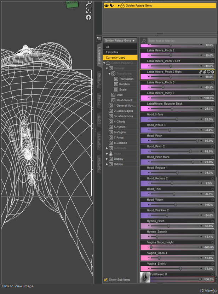Click the Click to View Image link
The image size is (218, 294).
point(18,286)
